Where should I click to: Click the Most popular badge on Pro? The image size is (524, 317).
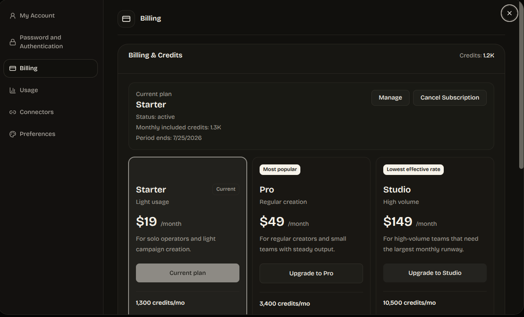point(280,169)
